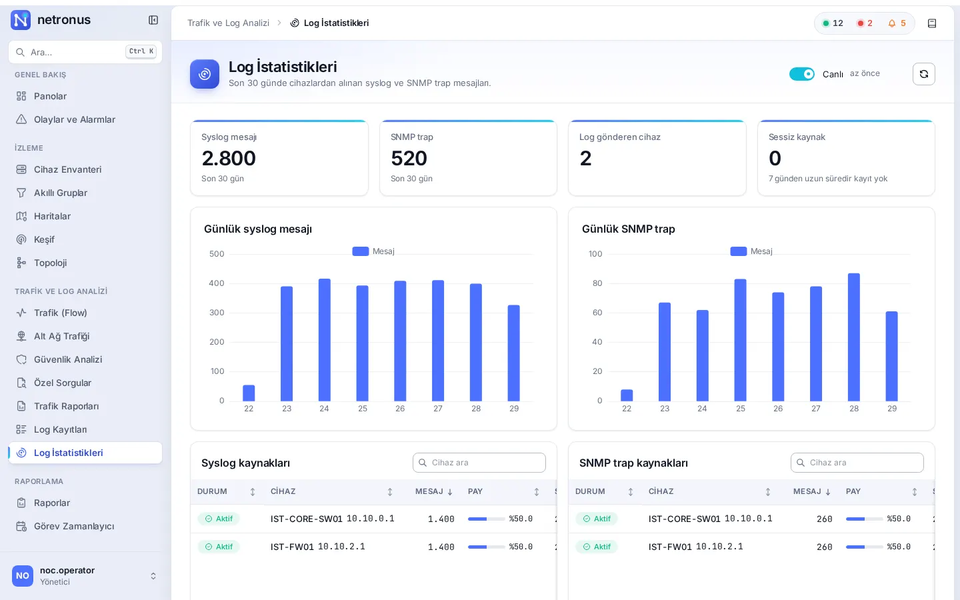Click Aktif badge of IST-CORE-SW01 syslog row
The image size is (960, 600).
[x=219, y=519]
